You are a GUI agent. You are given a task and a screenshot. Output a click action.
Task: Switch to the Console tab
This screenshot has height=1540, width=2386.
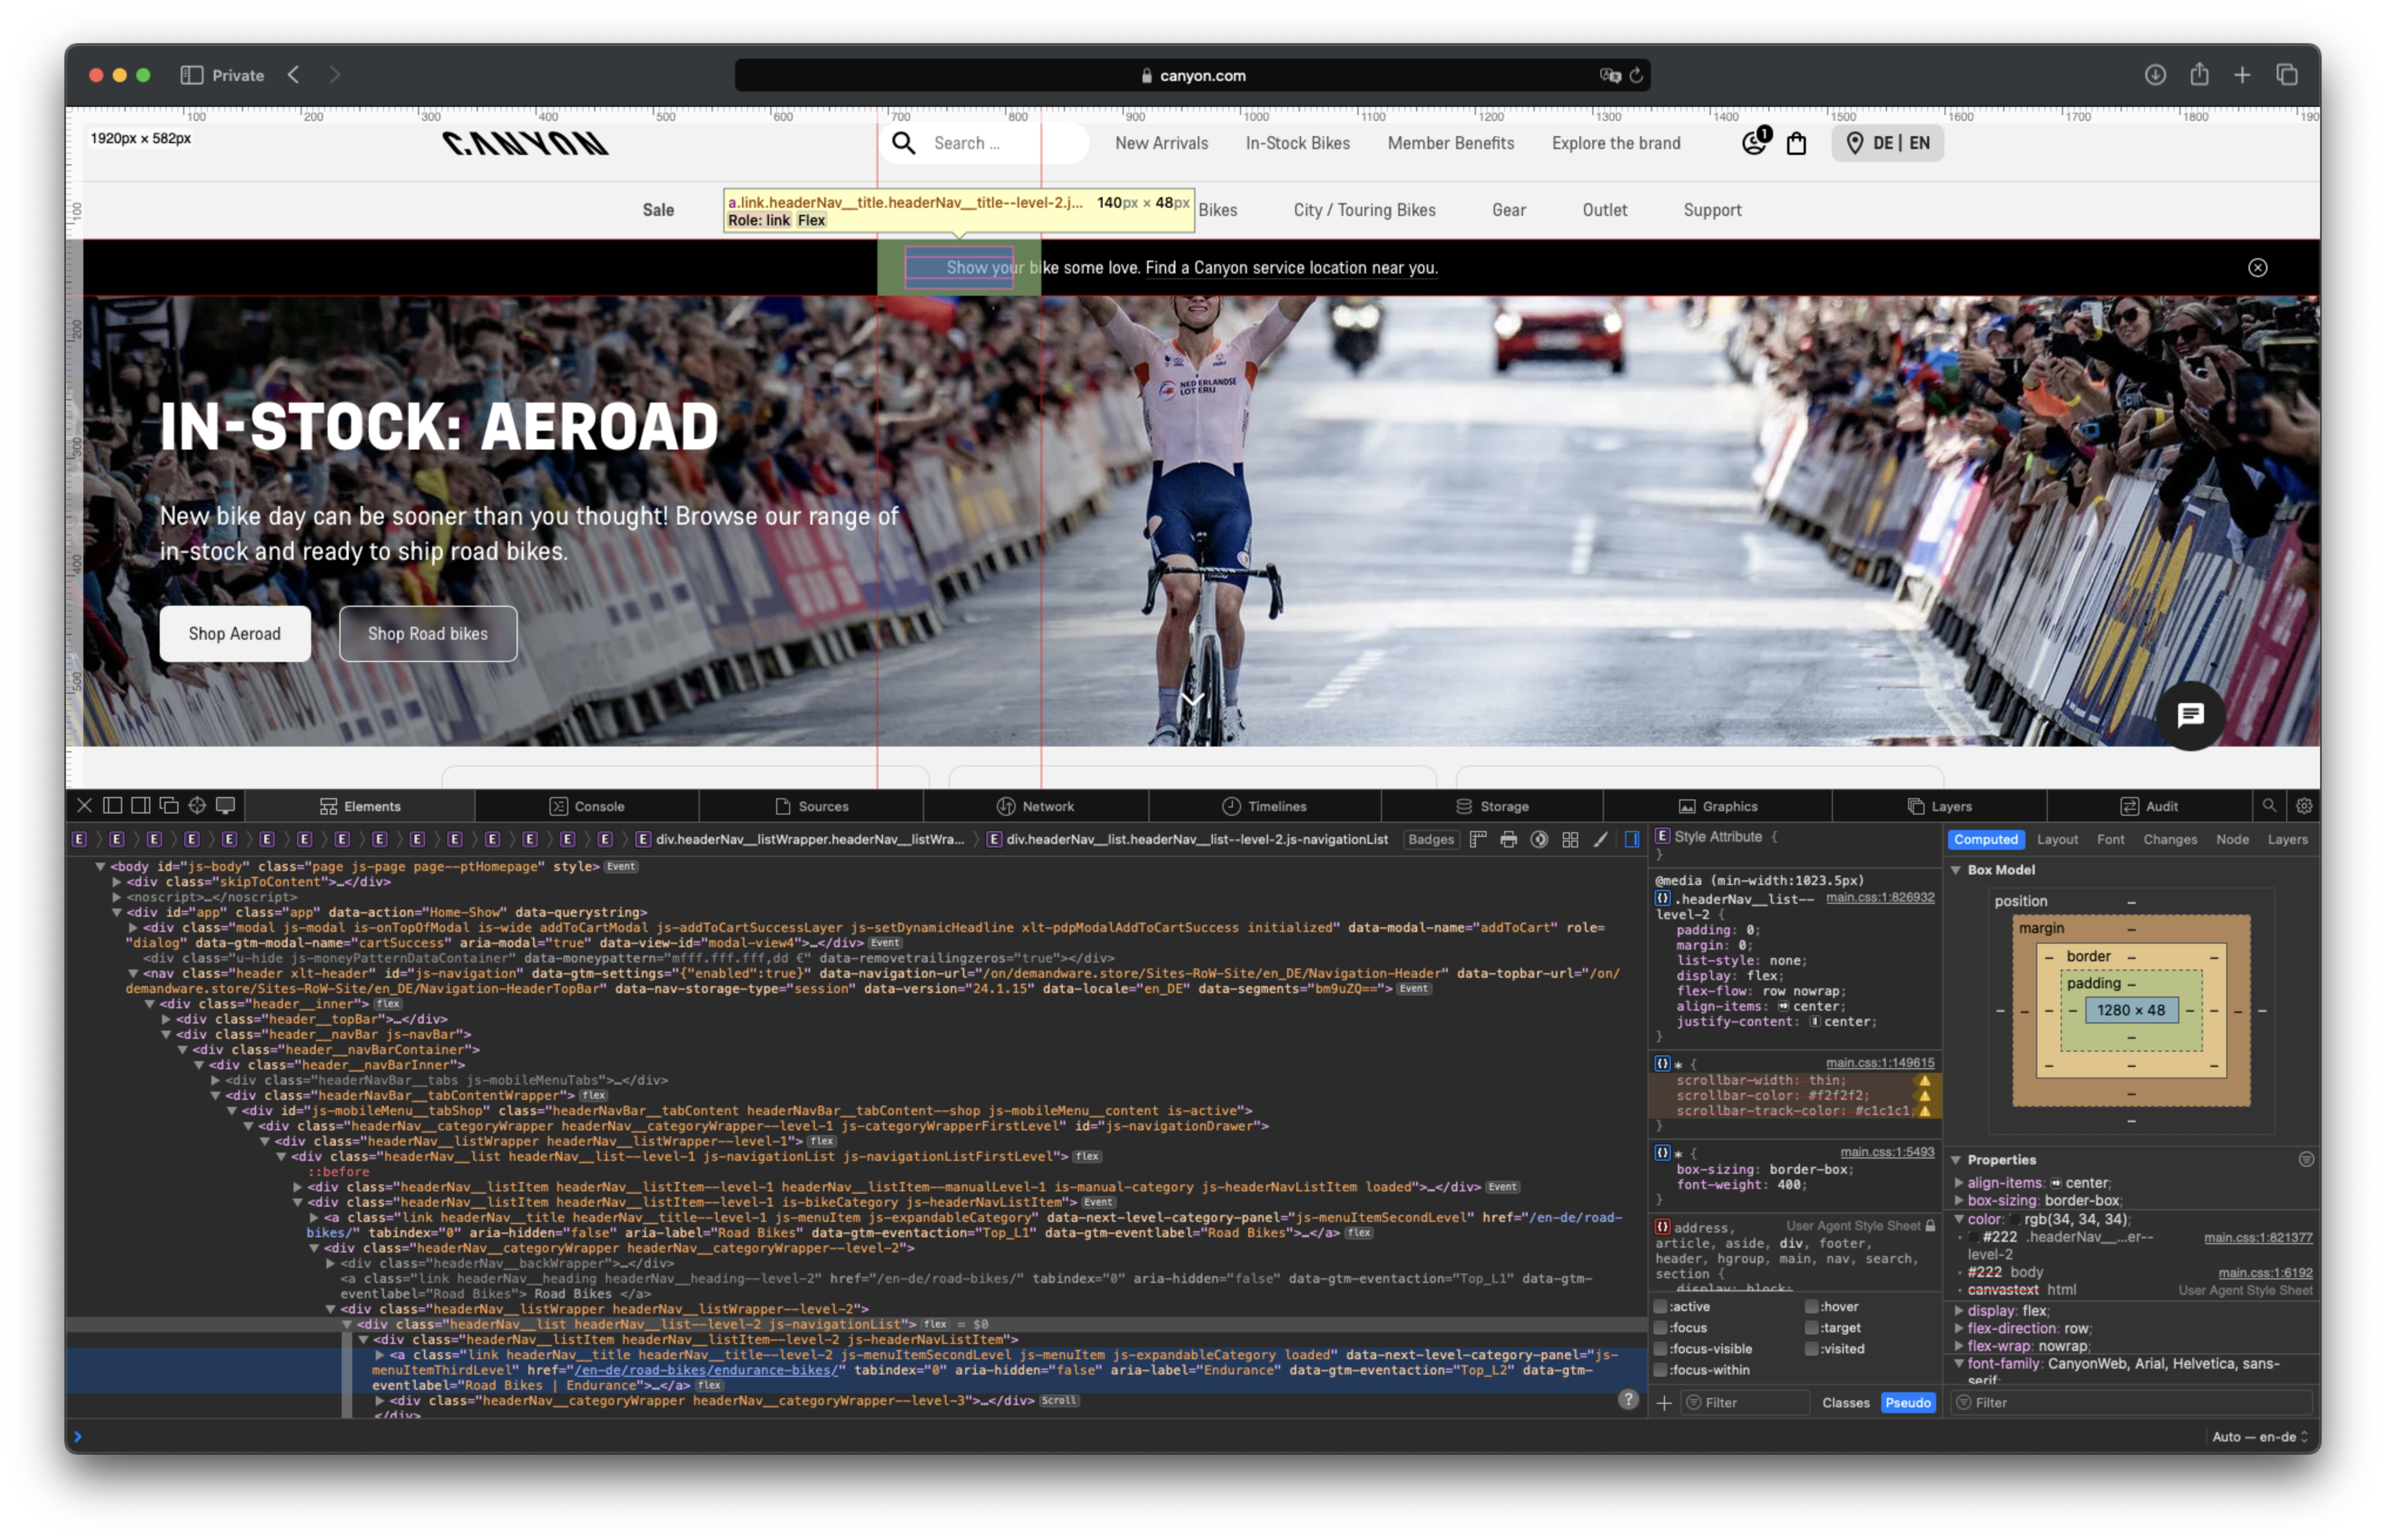[x=587, y=806]
